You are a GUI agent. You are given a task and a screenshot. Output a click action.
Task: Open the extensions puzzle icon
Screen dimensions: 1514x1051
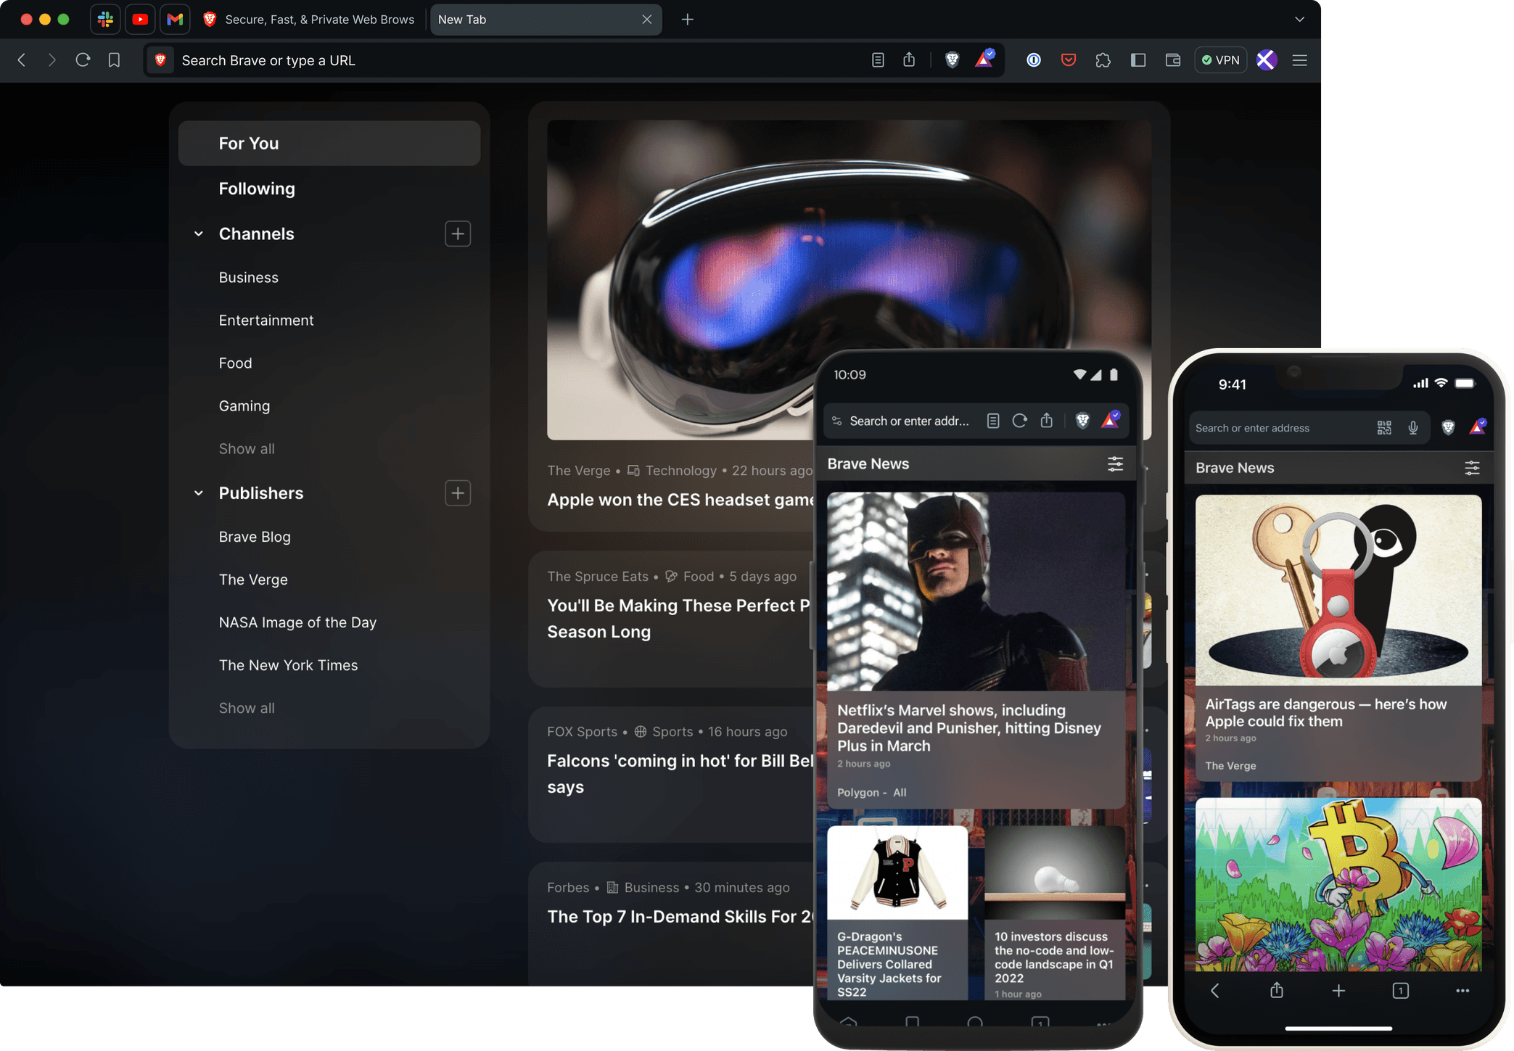(x=1103, y=60)
